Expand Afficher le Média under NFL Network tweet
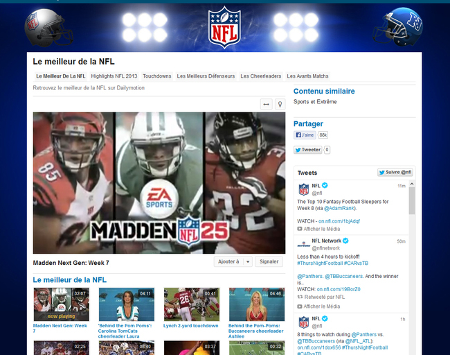This screenshot has height=355, width=450. pyautogui.click(x=318, y=306)
